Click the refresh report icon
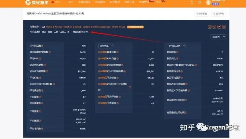 point(209,27)
